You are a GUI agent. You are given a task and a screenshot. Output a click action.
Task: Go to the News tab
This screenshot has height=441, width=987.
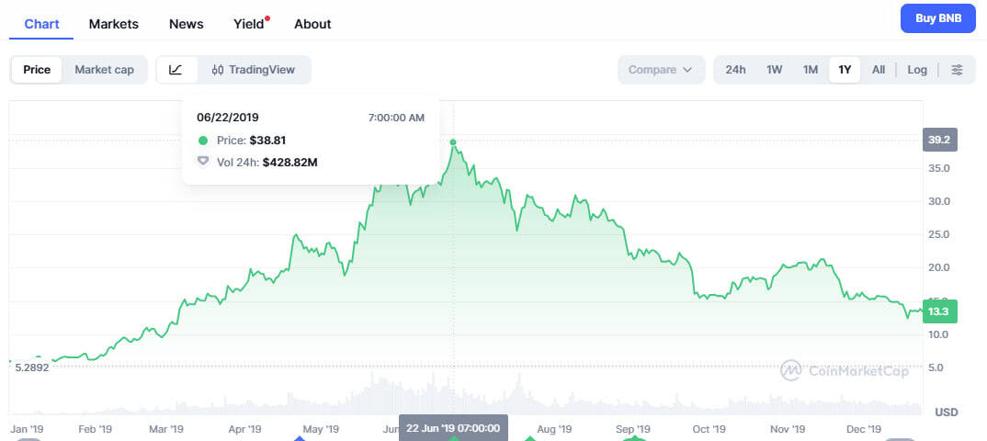(x=187, y=24)
